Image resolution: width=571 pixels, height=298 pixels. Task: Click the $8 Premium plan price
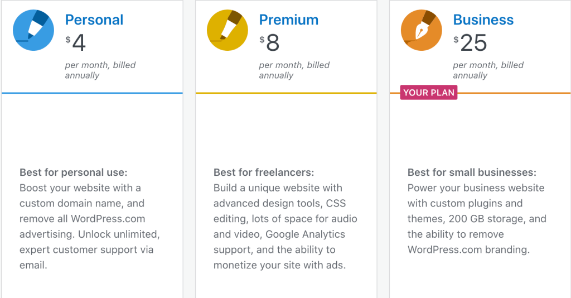point(270,43)
